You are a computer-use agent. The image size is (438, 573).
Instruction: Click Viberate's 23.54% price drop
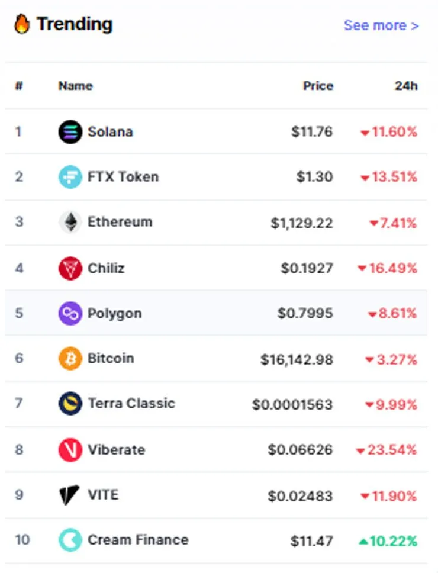[x=387, y=450]
